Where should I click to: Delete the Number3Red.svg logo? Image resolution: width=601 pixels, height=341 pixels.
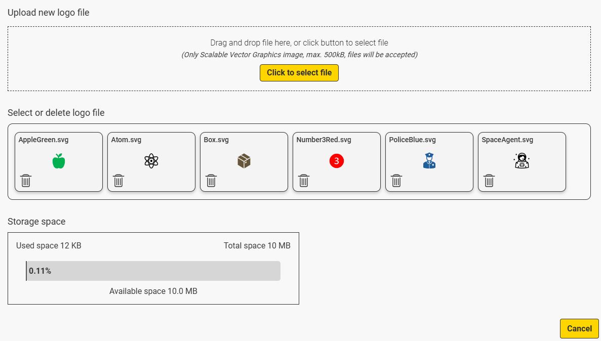click(304, 181)
